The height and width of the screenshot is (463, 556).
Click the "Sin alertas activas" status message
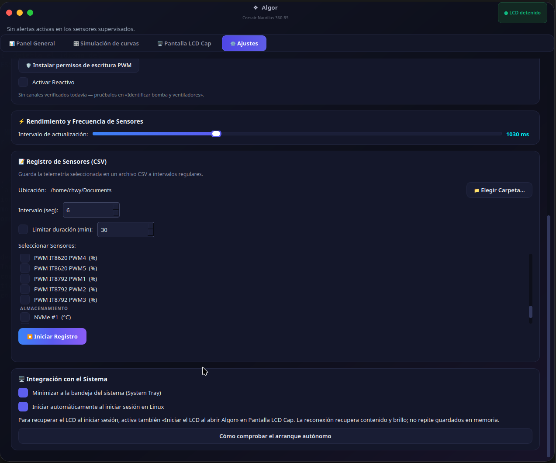pos(71,29)
